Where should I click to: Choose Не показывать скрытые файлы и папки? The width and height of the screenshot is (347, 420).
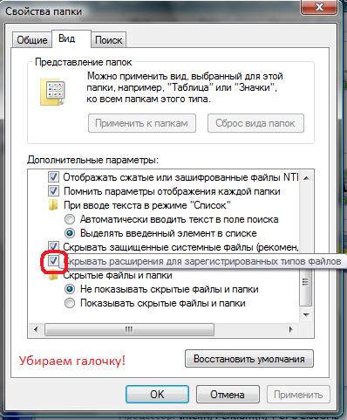tap(70, 289)
